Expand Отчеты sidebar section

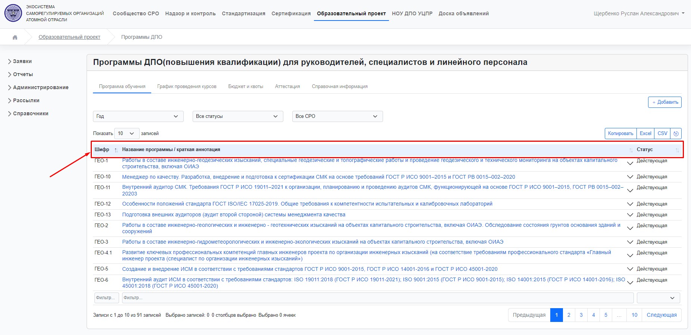tap(21, 75)
